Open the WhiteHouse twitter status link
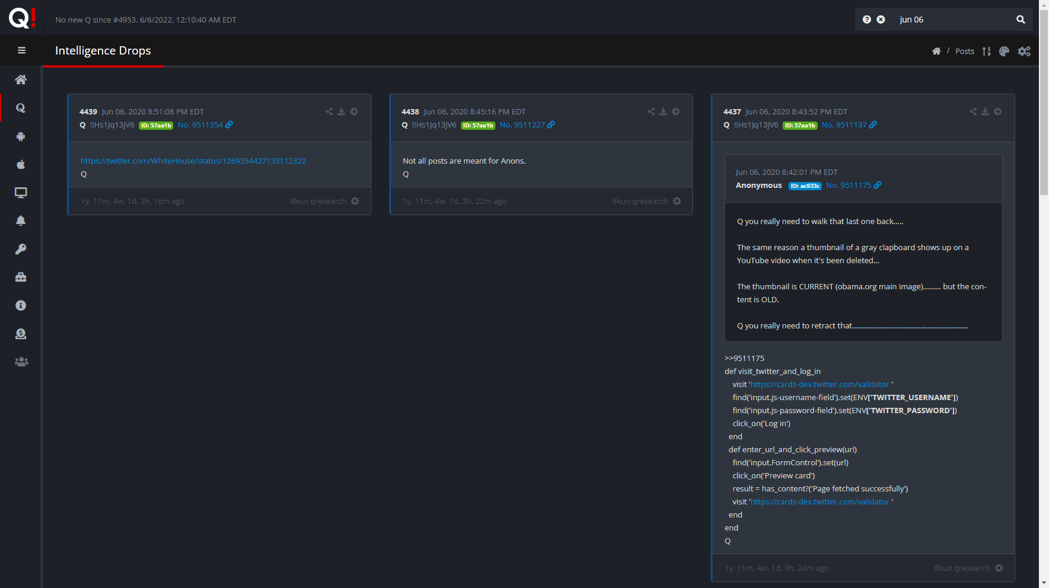 point(193,161)
